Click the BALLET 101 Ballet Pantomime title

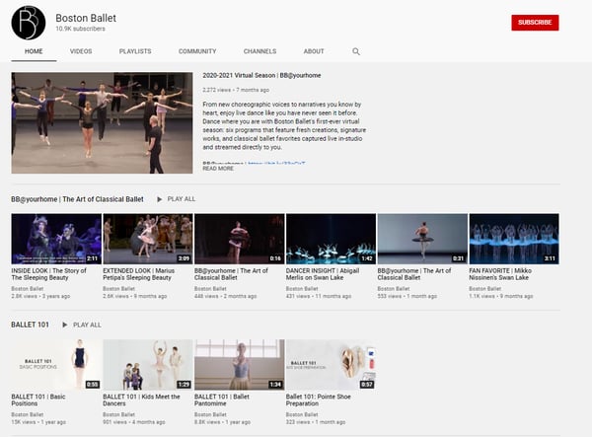222,401
